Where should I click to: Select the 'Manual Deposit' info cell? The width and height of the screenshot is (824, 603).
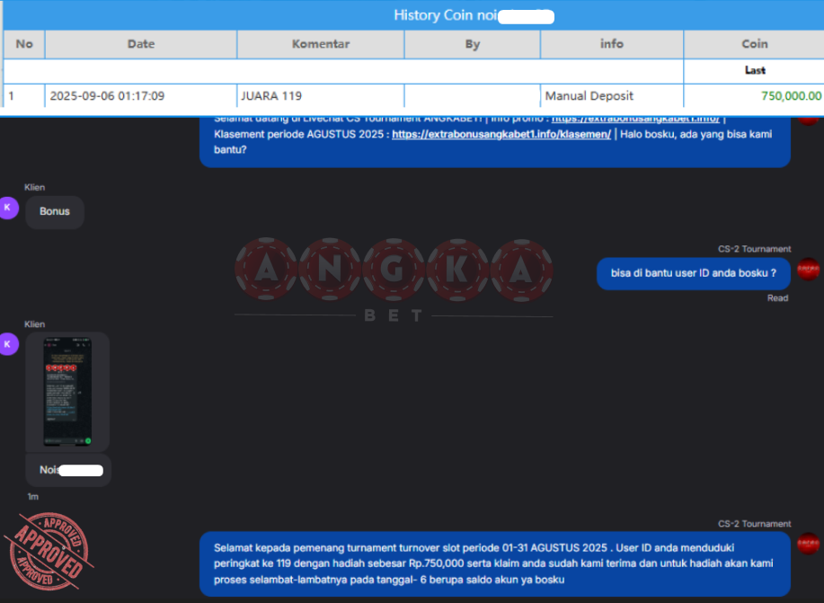coord(612,95)
